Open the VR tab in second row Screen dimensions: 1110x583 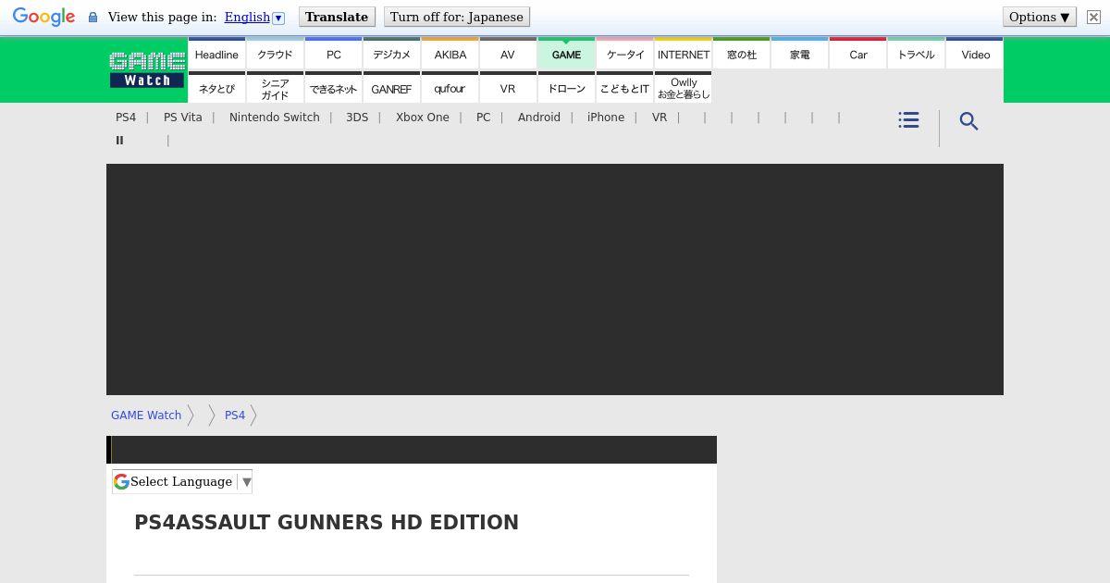(x=508, y=88)
